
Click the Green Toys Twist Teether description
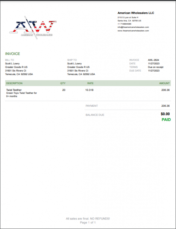[21, 95]
